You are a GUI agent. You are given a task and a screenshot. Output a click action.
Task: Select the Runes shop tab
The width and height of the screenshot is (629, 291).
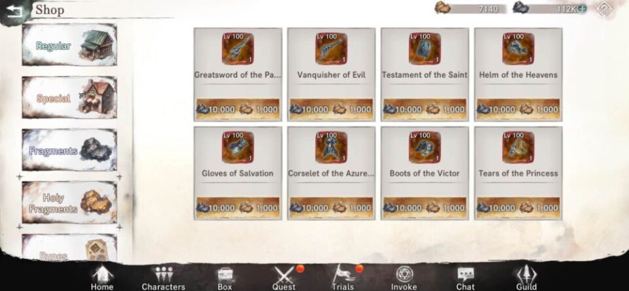click(69, 248)
